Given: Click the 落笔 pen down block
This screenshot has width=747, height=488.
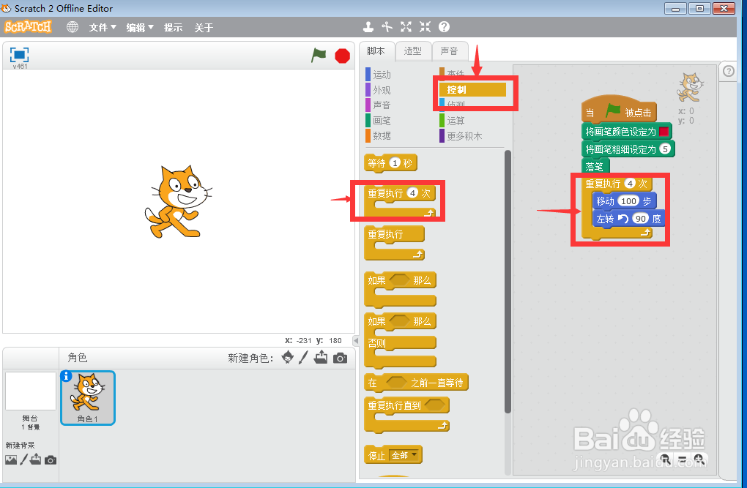Looking at the screenshot, I should coord(595,167).
